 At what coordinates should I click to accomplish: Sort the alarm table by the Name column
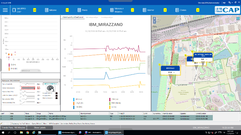tap(64, 113)
